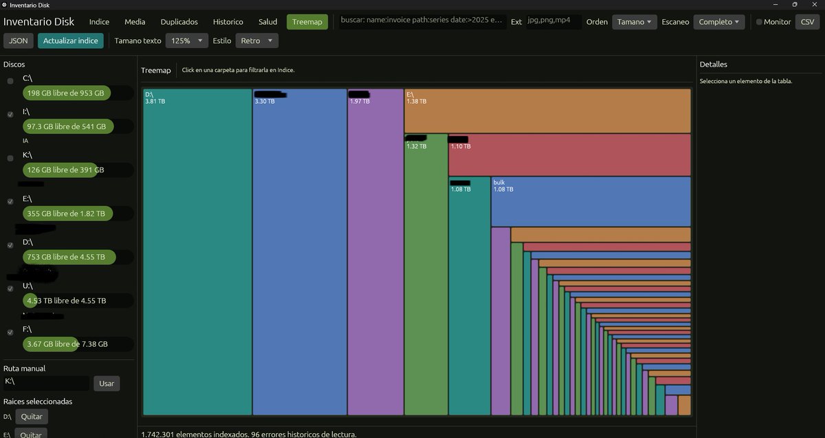Switch to the Indice tab
Image resolution: width=825 pixels, height=438 pixels.
(x=99, y=22)
